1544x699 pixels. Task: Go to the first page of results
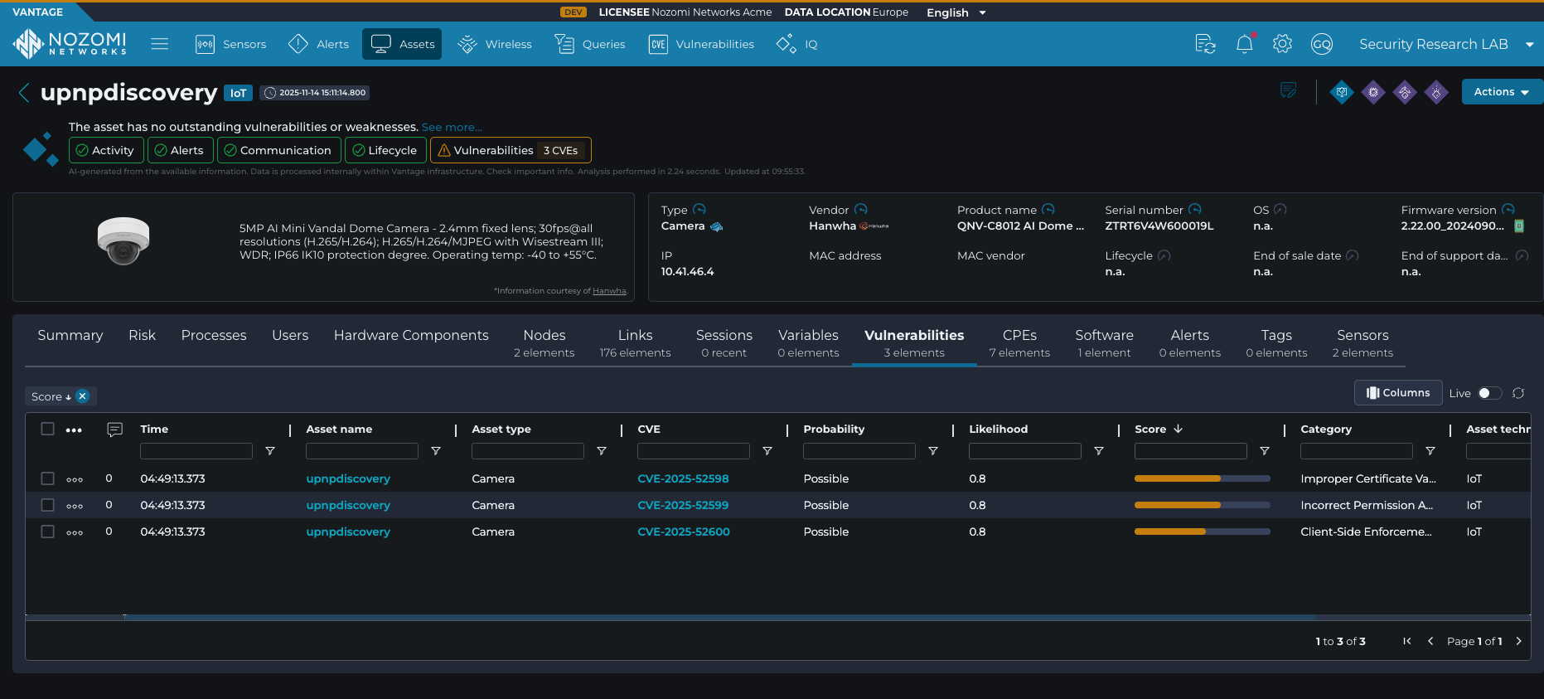pos(1407,641)
